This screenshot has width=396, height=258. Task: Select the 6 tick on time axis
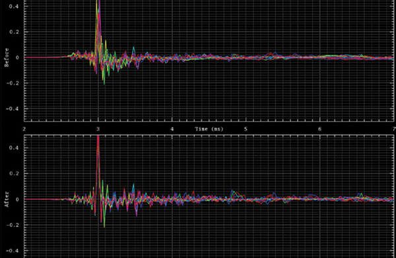(x=319, y=129)
